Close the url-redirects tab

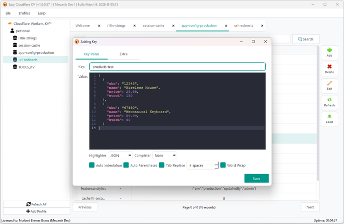tap(262, 26)
